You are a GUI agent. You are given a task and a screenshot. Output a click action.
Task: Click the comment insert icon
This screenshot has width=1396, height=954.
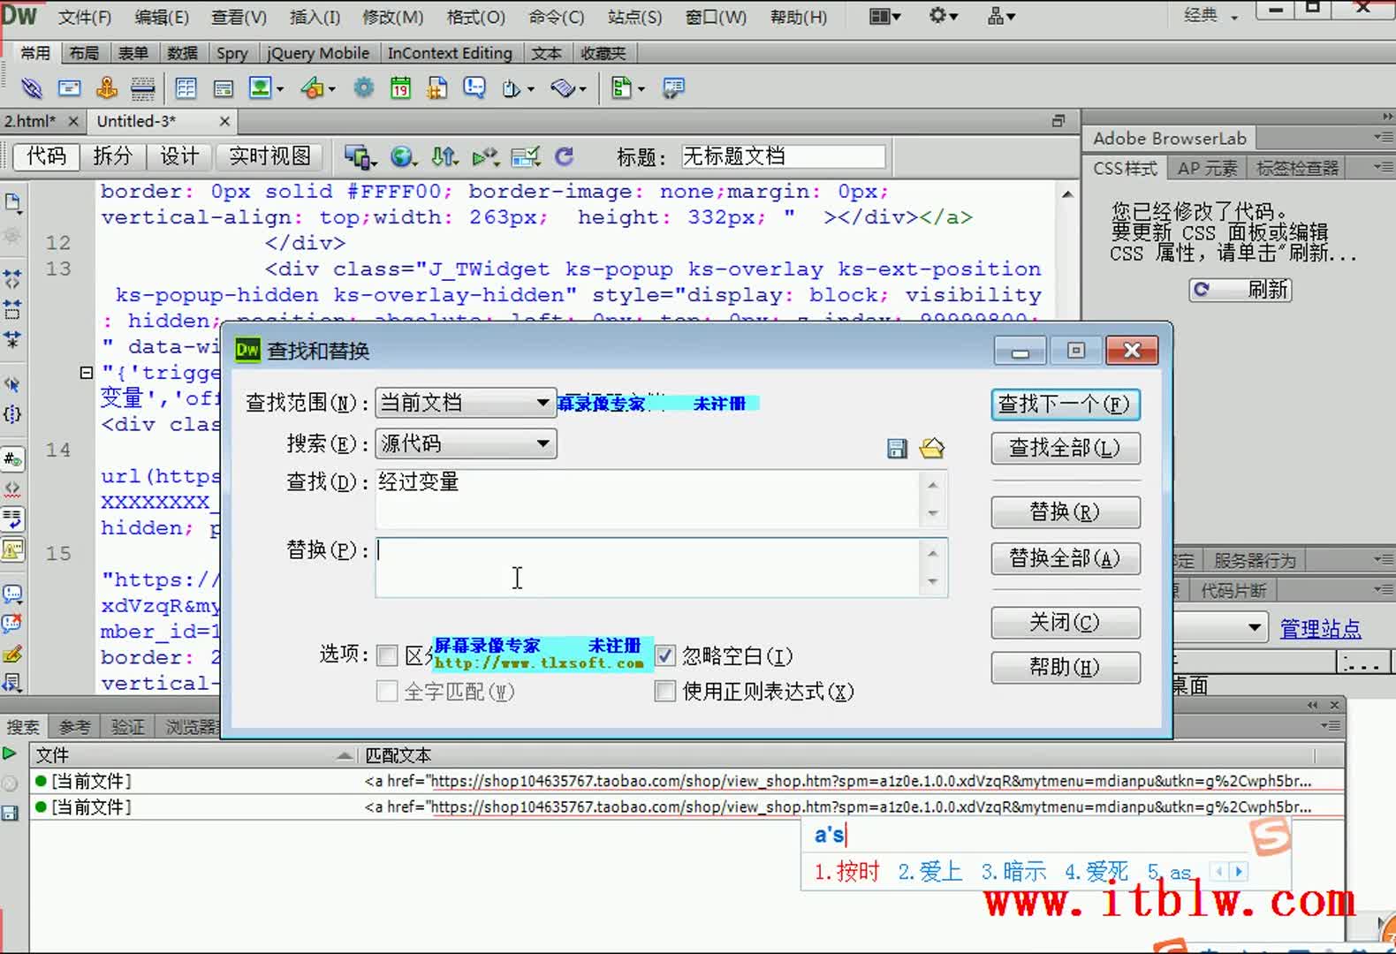[474, 88]
